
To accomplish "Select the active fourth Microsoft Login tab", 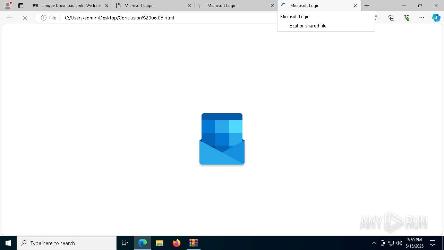I will tap(319, 6).
